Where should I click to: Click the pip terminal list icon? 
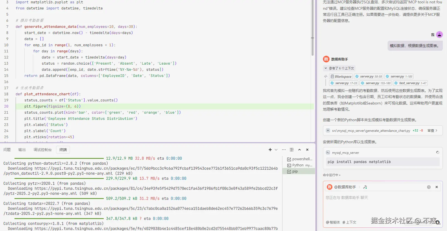coord(289,172)
